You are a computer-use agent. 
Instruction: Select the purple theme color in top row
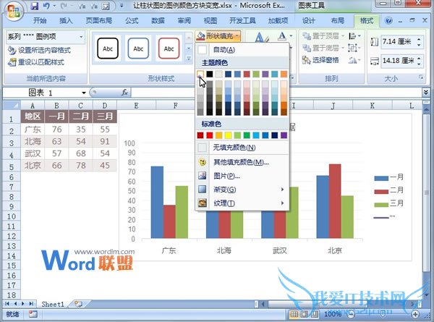(265, 74)
